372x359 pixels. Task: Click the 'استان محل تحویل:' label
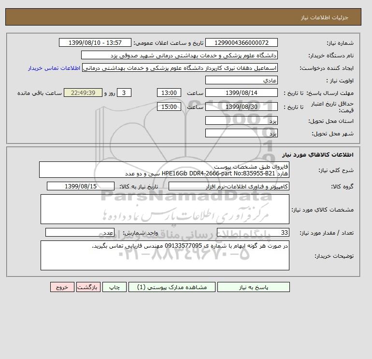(x=331, y=121)
